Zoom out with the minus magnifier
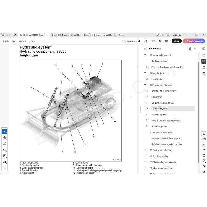This screenshot has height=207, width=207. click(x=204, y=172)
